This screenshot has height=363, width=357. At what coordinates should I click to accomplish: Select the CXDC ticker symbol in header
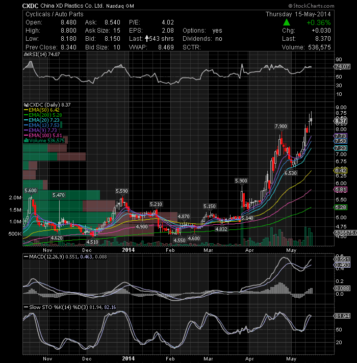pos(30,6)
